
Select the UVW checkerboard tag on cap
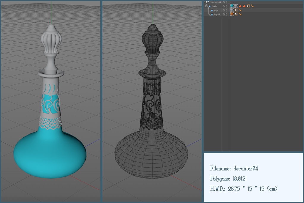[236, 10]
